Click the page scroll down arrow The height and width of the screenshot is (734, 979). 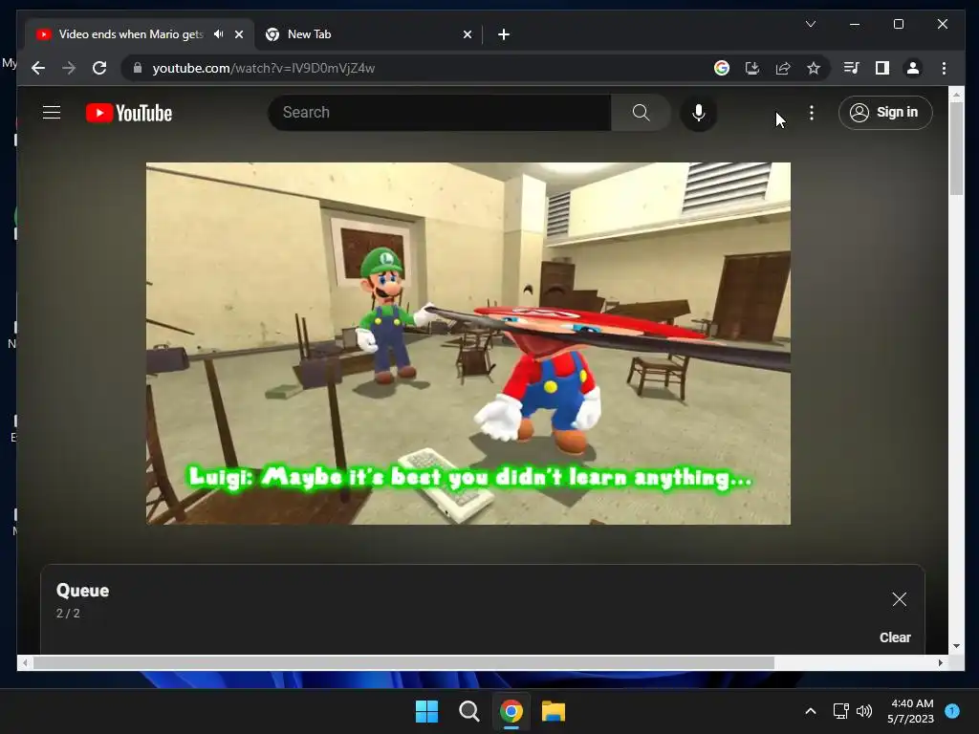(956, 647)
